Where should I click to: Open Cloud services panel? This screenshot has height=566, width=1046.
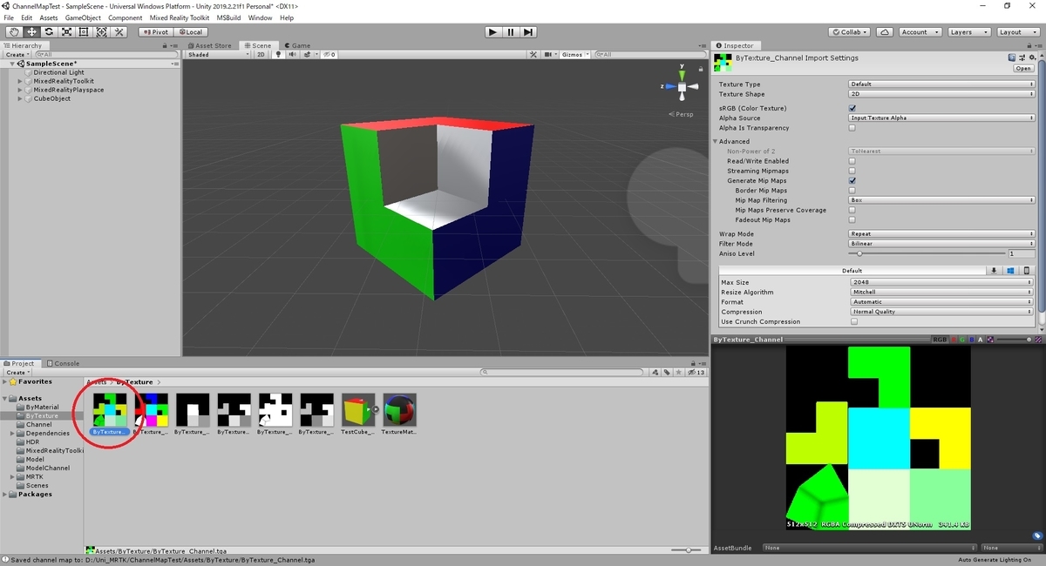(x=885, y=32)
